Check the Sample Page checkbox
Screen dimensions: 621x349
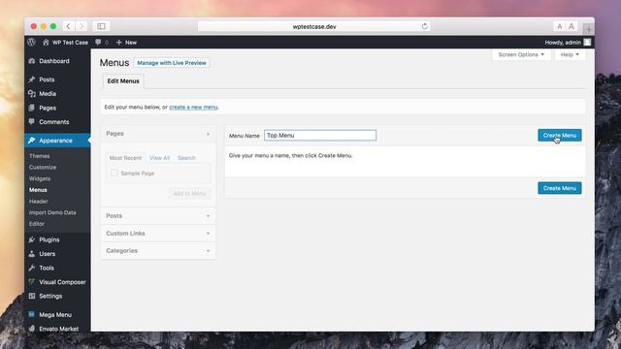(114, 173)
